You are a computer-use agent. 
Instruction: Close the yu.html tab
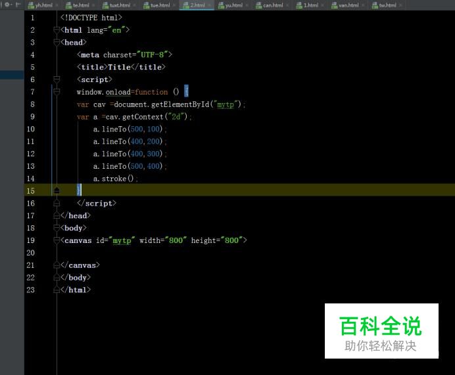[x=247, y=5]
